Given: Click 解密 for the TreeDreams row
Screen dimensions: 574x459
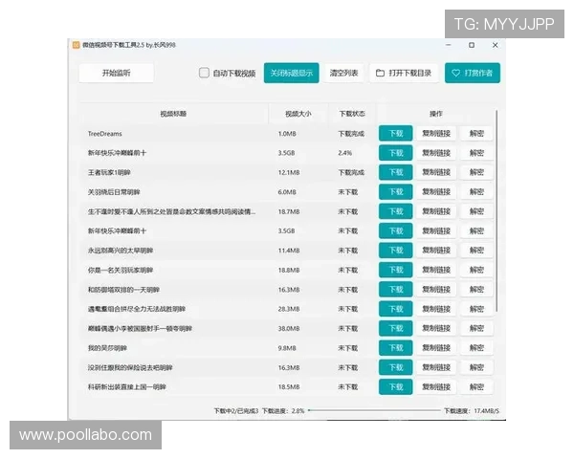Looking at the screenshot, I should click(x=476, y=133).
